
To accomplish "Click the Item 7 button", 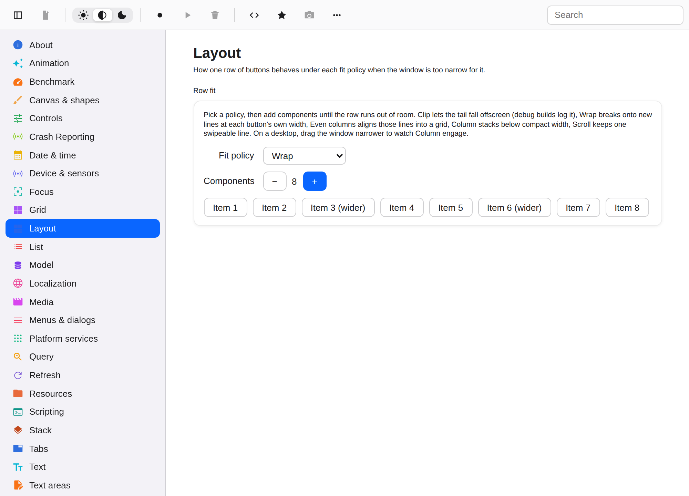I will tap(578, 207).
